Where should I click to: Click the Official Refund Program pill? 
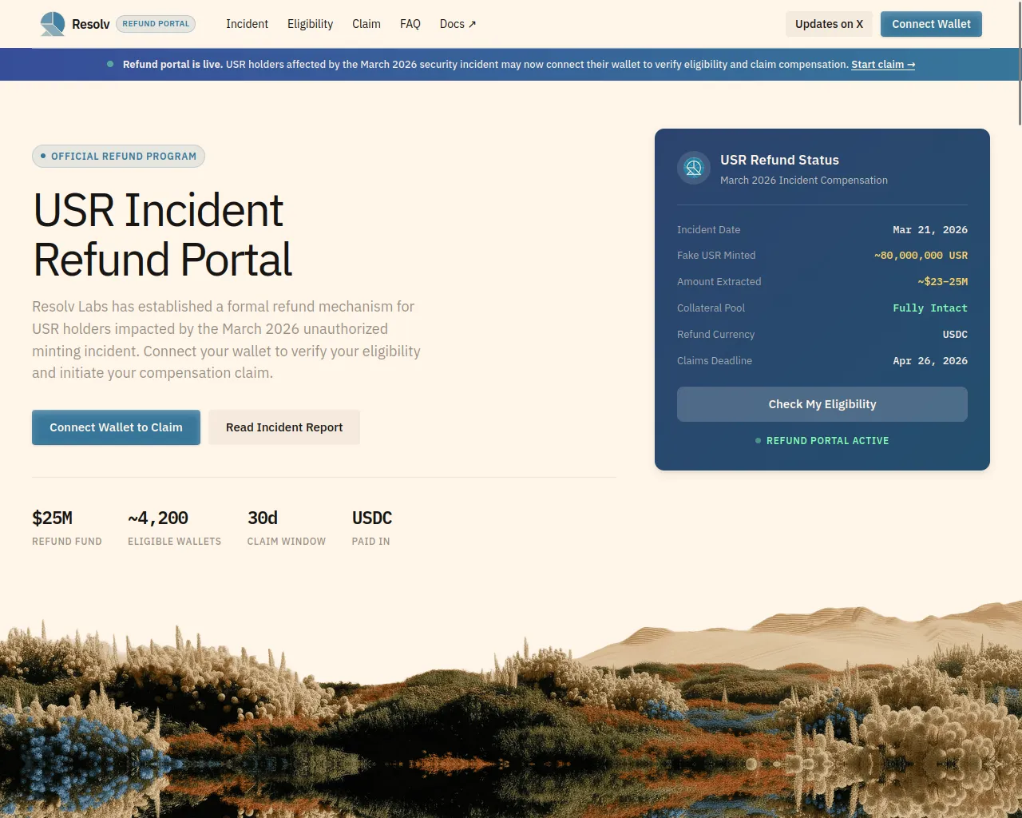click(118, 157)
